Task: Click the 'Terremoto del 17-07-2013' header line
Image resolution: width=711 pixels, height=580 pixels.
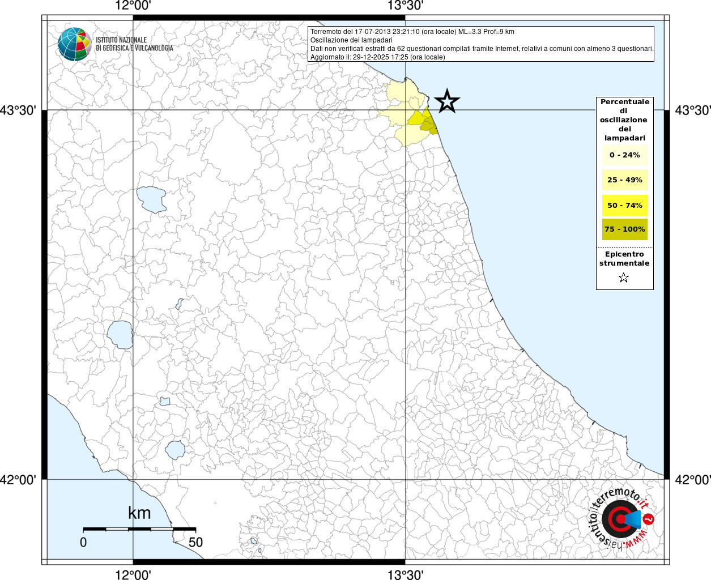Action: click(412, 32)
